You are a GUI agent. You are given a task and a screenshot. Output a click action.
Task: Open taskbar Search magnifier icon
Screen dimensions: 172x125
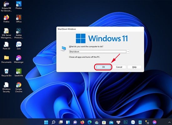(53, 122)
